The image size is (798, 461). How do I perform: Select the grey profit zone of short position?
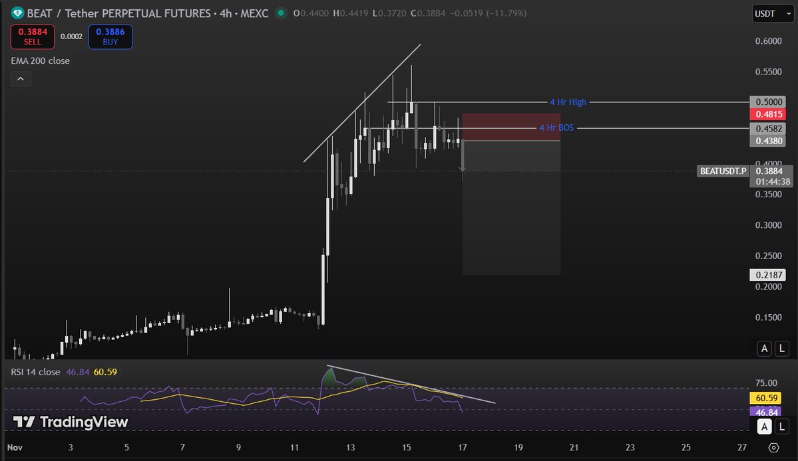click(x=511, y=208)
